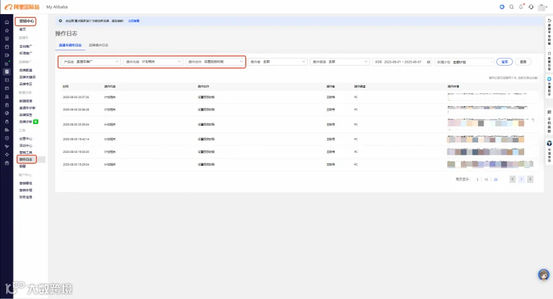
Task: Open the chat assistant avatar bubble
Action: pos(544,274)
